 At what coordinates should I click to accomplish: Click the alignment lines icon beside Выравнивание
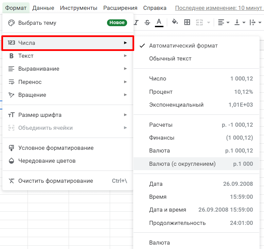point(12,69)
